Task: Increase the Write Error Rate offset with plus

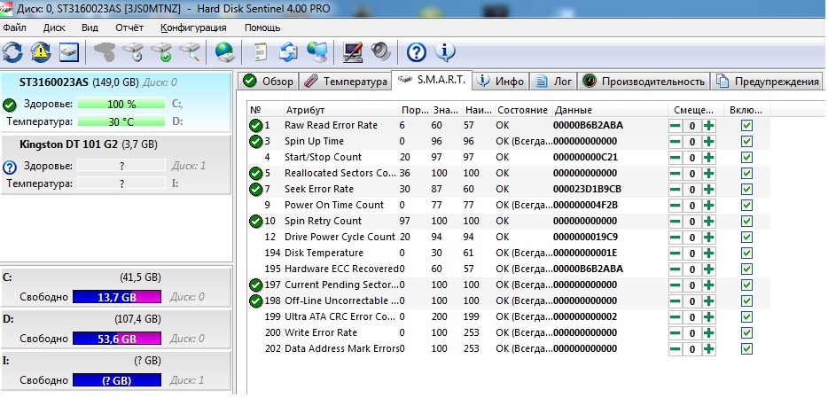Action: pos(708,333)
